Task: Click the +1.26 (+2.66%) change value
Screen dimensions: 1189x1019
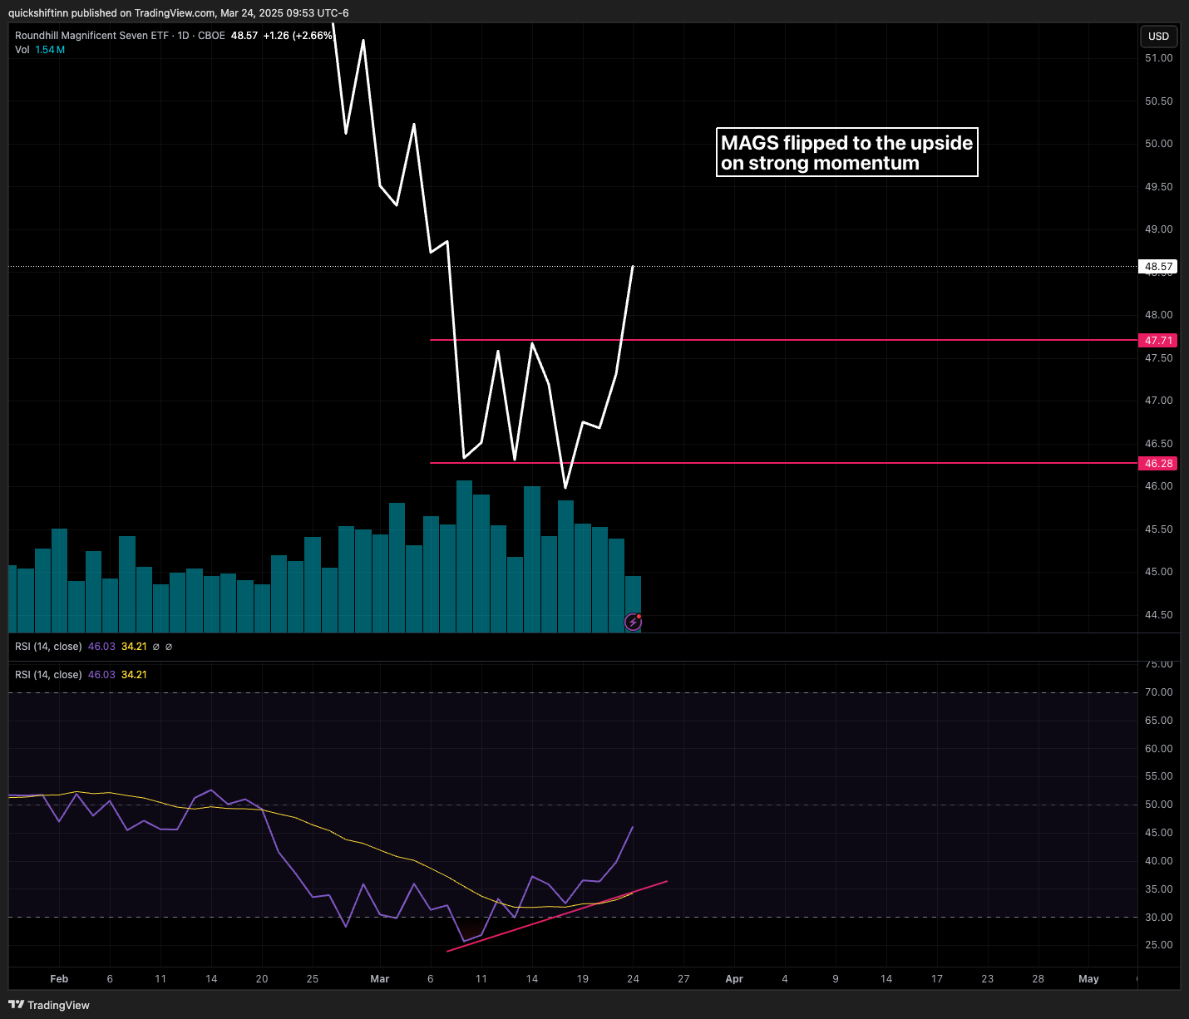Action: pos(298,36)
